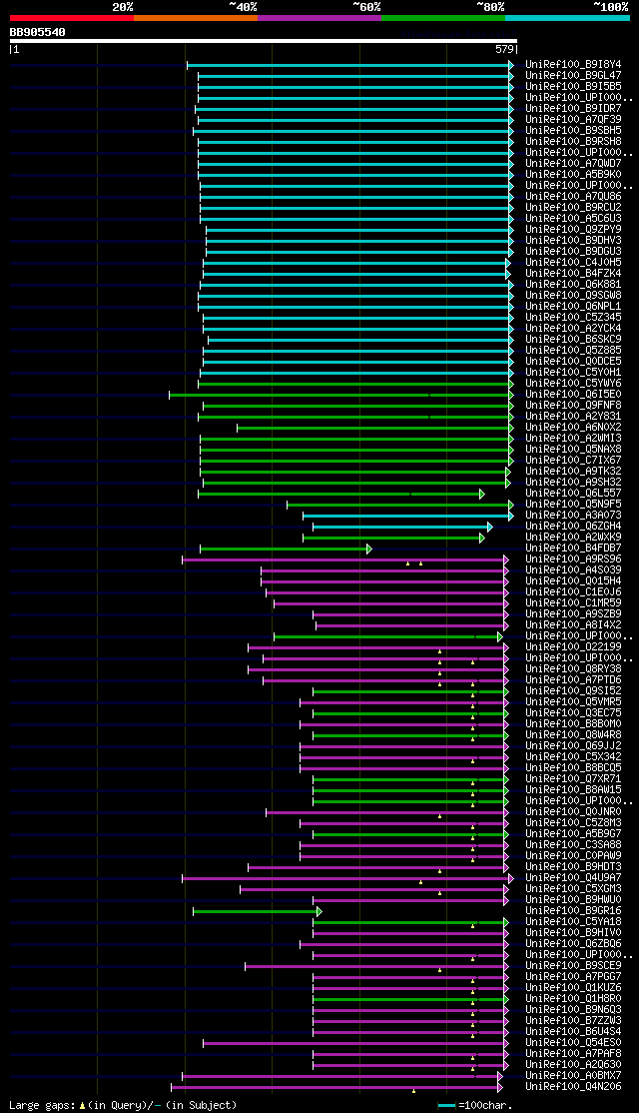Click the cyan alignment bar of UniRef100_Q6ZGH4
Image resolution: width=639 pixels, height=1113 pixels.
(402, 527)
